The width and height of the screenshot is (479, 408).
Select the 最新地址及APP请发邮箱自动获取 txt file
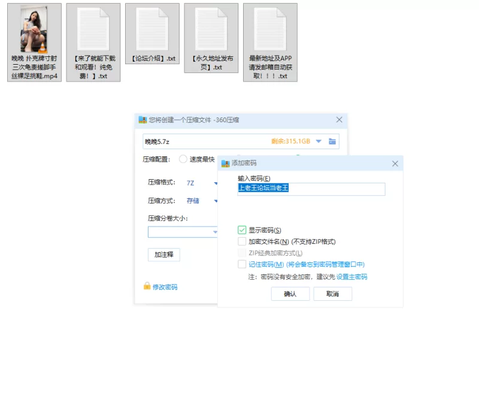pyautogui.click(x=270, y=43)
